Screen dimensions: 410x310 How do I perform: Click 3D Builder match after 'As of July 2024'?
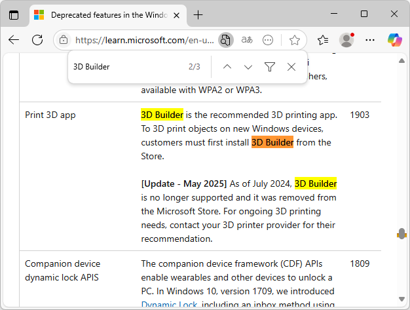[316, 184]
